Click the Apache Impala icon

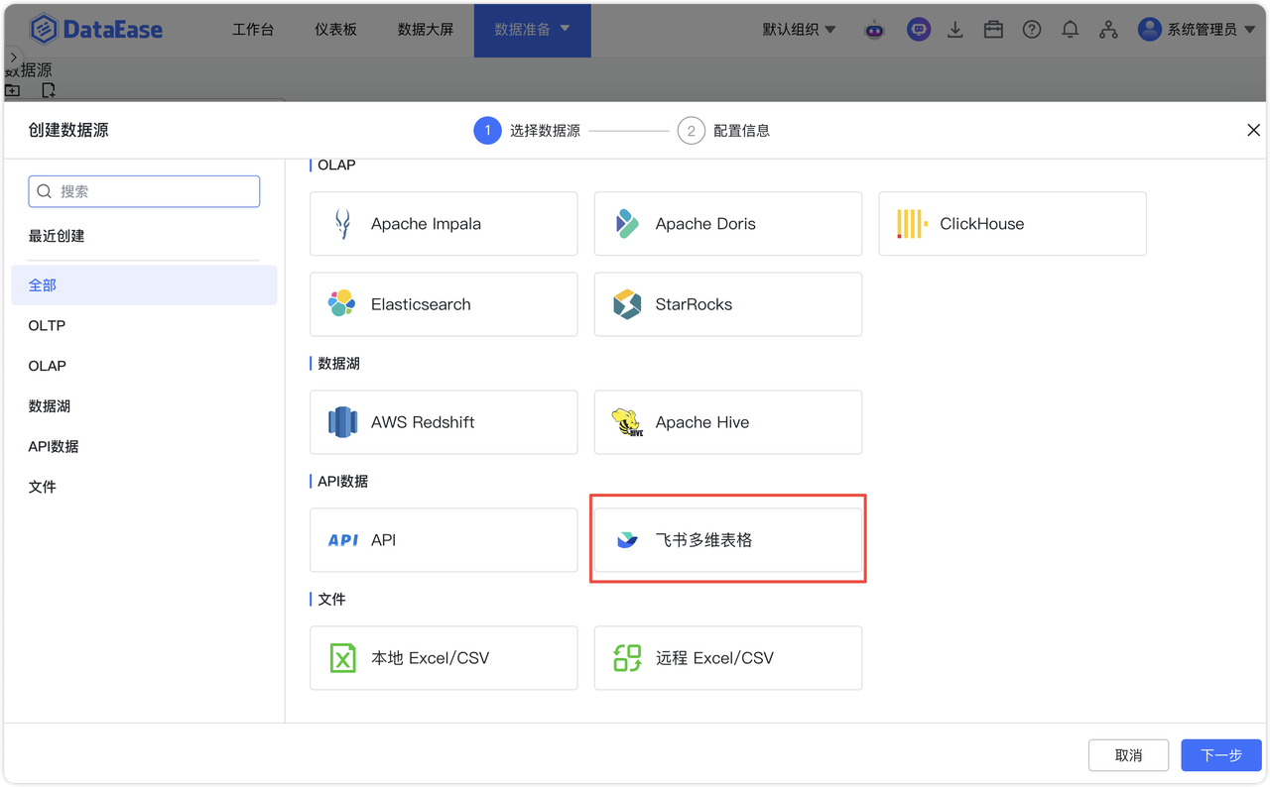tap(342, 224)
